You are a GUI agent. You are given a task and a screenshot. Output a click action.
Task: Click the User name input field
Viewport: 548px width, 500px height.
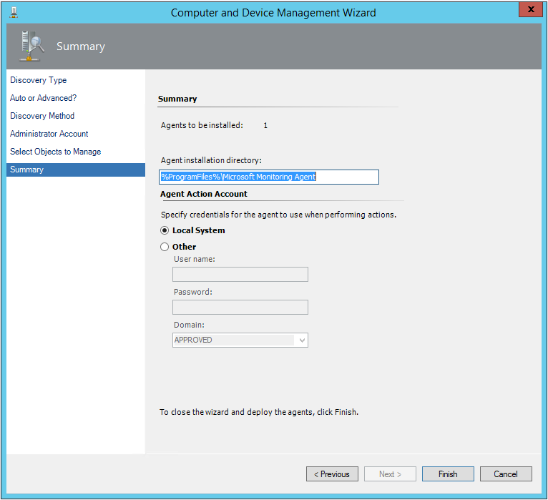(240, 275)
